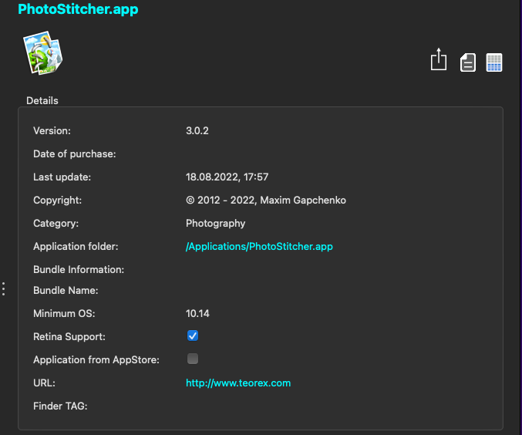Click the Category: label
522x435 pixels.
(x=56, y=224)
